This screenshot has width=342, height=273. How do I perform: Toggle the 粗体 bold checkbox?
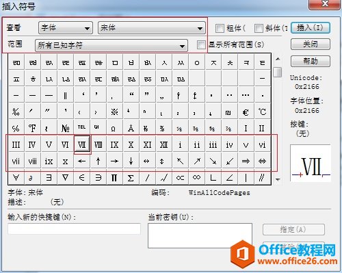tap(220, 28)
